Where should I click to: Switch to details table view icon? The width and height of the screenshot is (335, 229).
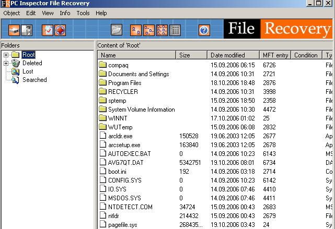[175, 30]
